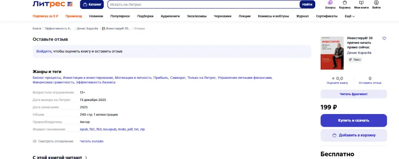This screenshot has width=399, height=159.
Task: Open Эффективность бизнеса tag
Action: click(x=96, y=83)
